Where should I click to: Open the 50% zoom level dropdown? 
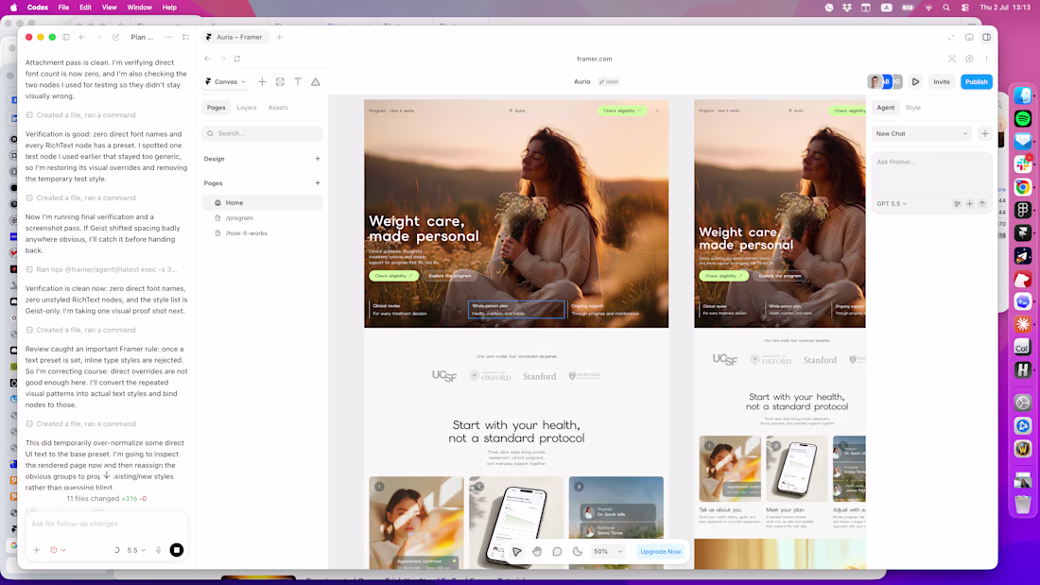pos(608,551)
